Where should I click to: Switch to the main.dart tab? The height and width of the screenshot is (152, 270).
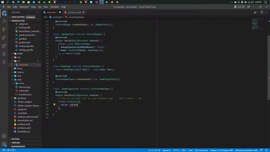[52, 12]
